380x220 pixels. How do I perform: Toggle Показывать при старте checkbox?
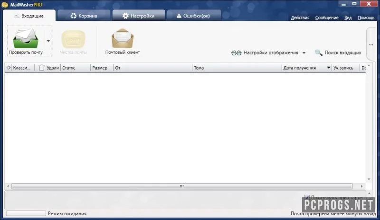pos(307,197)
